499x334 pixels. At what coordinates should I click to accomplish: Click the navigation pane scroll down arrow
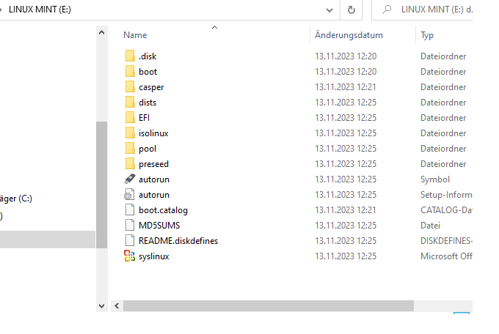pos(101,306)
